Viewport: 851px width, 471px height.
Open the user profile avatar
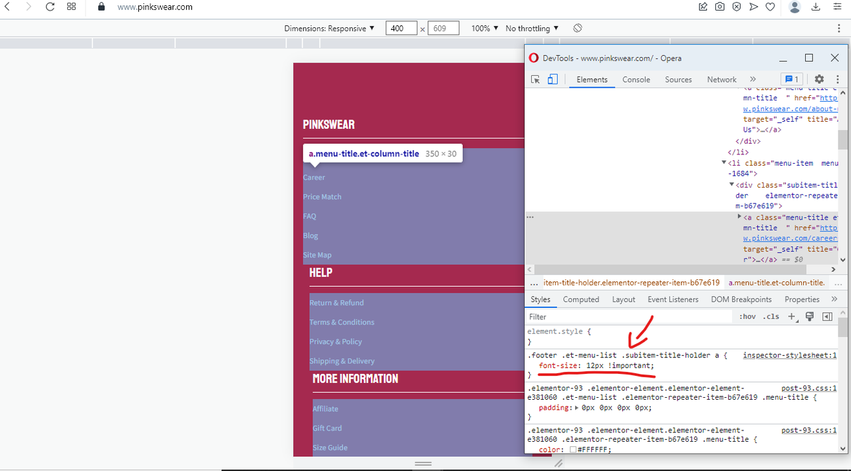point(794,7)
